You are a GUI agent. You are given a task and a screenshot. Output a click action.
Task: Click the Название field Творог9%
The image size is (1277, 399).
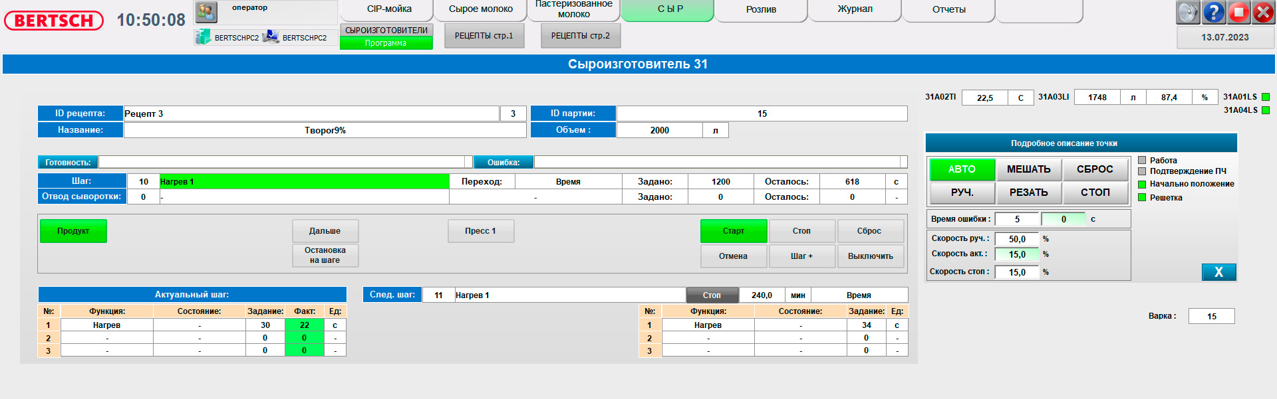[325, 130]
